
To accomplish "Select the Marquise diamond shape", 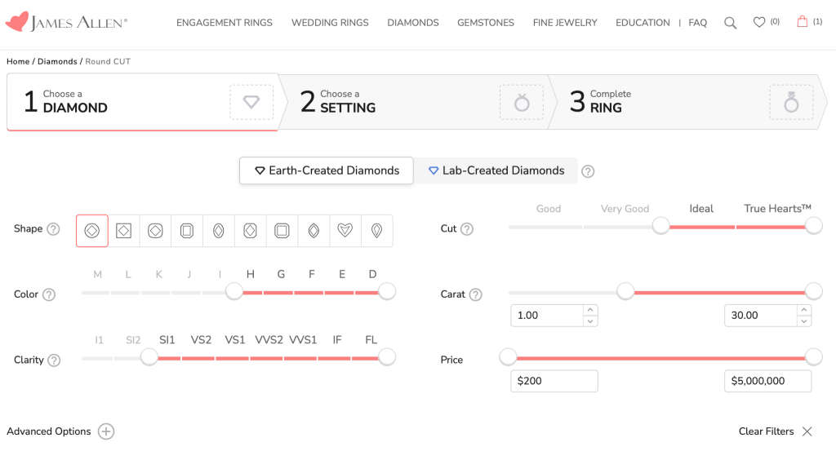I will [x=313, y=231].
